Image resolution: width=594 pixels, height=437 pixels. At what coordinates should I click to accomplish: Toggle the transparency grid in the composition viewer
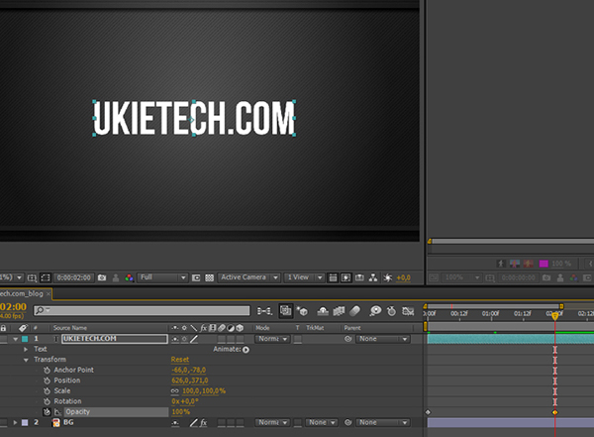coord(210,277)
